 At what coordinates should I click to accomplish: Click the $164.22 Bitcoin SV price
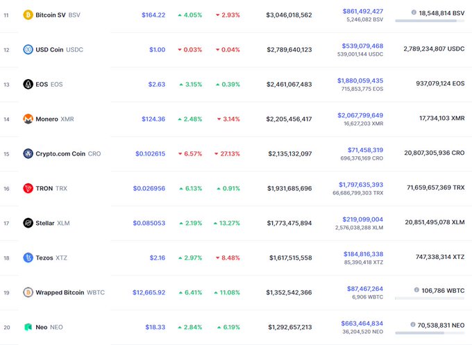pos(153,15)
